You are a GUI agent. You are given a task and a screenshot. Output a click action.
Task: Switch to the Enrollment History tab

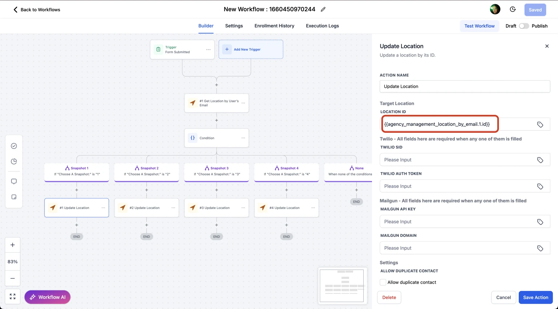274,26
